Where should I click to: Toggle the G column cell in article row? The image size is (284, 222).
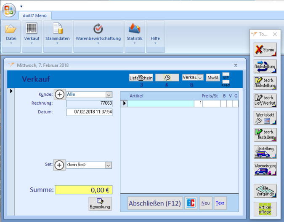pyautogui.click(x=236, y=103)
